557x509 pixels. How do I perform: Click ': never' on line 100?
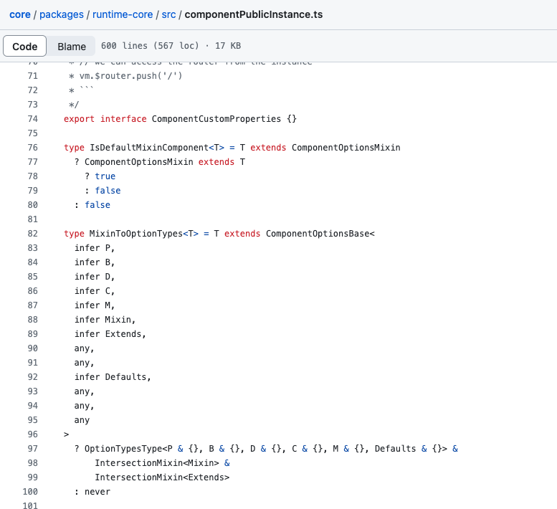tap(92, 492)
